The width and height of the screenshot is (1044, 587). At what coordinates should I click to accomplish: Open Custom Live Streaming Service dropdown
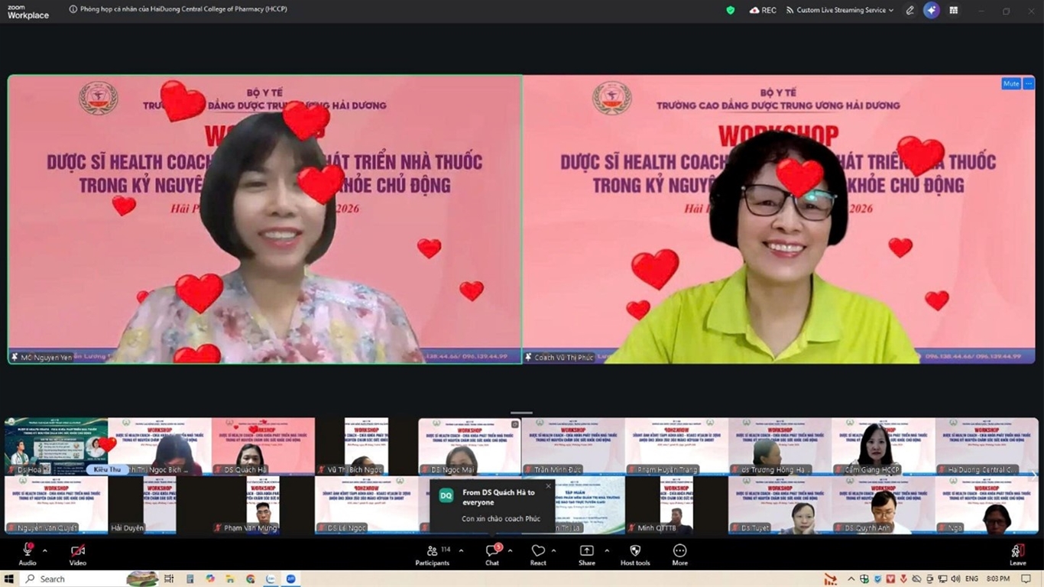tap(840, 10)
